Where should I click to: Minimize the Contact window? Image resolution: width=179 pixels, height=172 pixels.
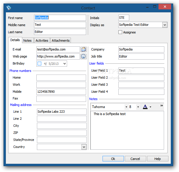(147, 7)
